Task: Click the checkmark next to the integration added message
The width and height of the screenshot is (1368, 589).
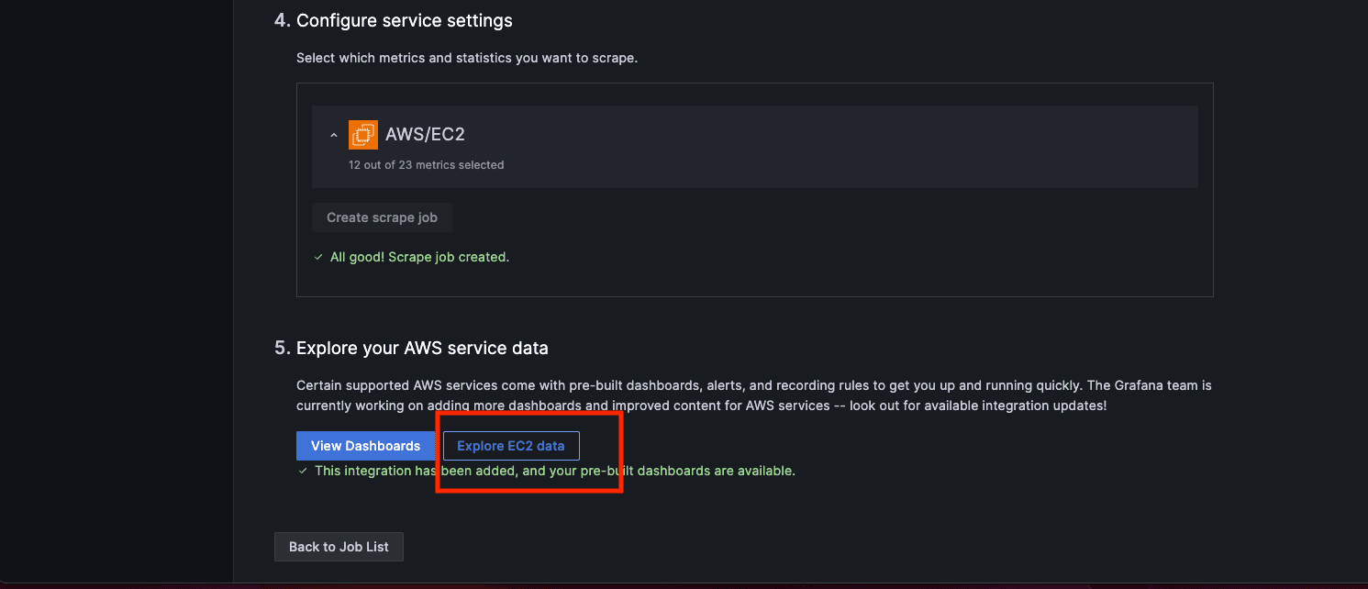Action: pyautogui.click(x=304, y=470)
